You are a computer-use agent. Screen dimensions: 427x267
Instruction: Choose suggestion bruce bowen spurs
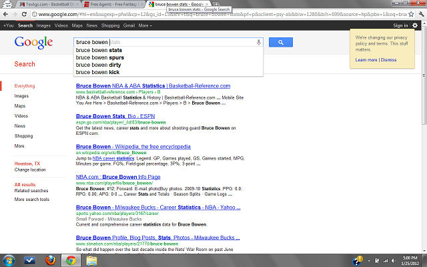[x=168, y=57]
